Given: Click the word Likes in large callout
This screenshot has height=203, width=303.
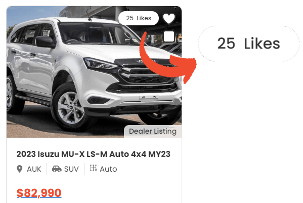Looking at the screenshot, I should pos(262,44).
